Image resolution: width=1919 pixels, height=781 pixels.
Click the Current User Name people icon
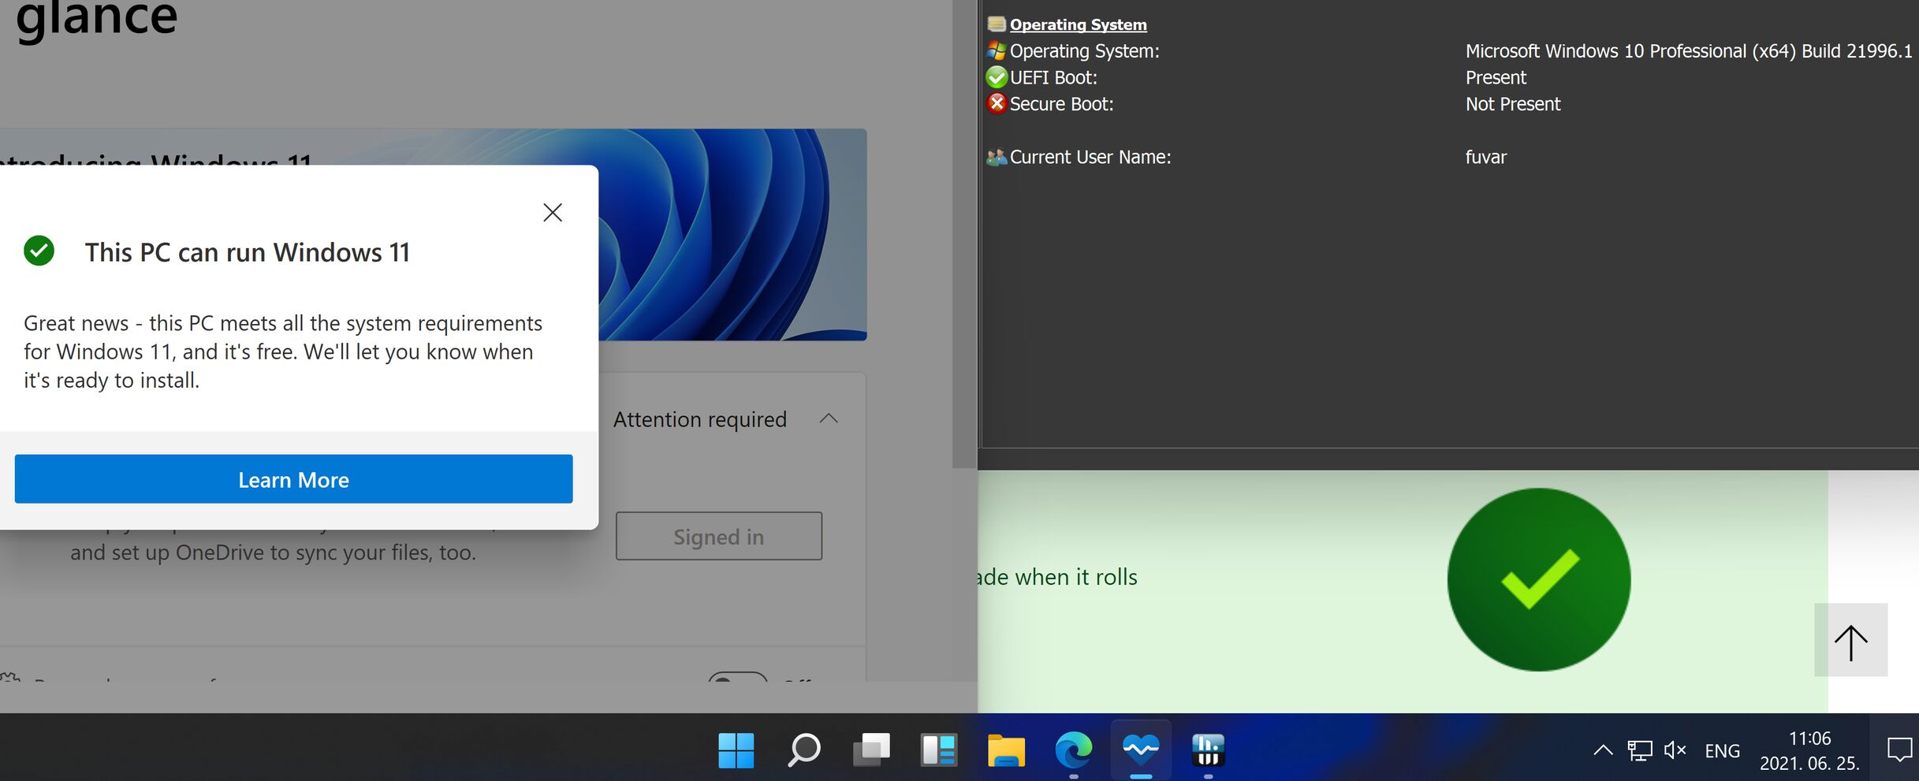point(997,157)
